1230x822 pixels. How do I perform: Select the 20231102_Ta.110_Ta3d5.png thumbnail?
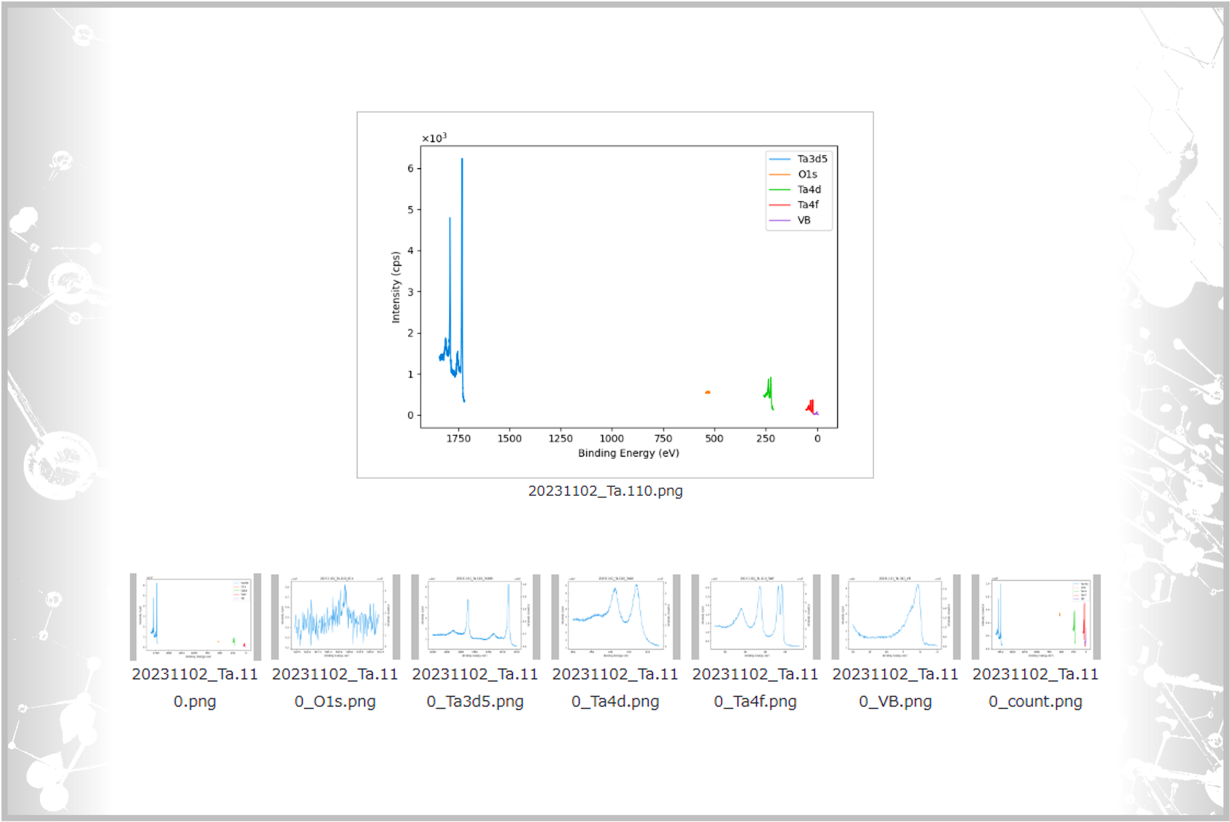tap(475, 616)
